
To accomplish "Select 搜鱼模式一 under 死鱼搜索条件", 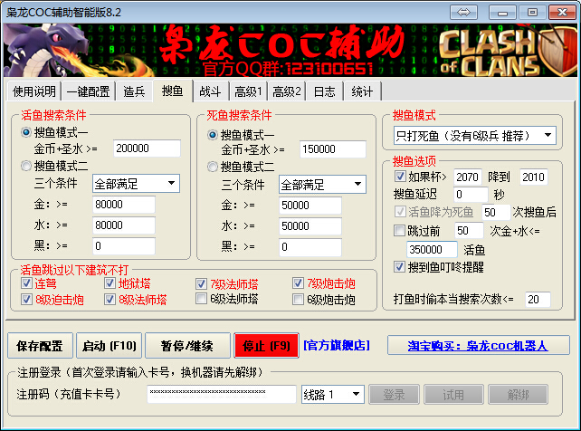I will pos(213,133).
